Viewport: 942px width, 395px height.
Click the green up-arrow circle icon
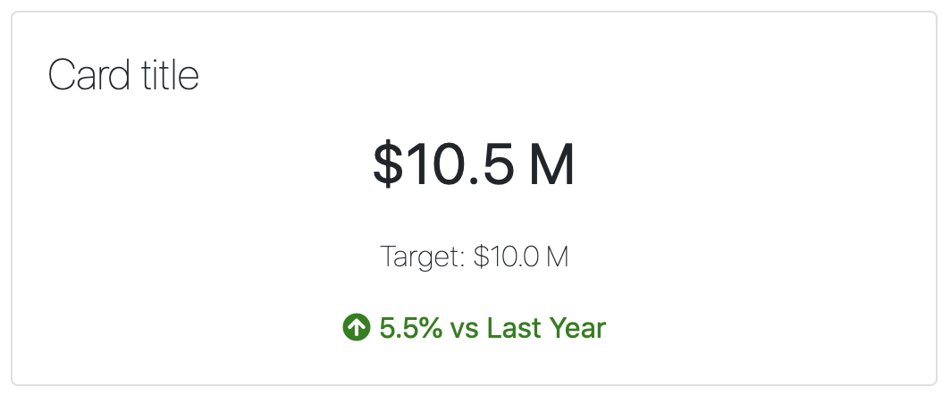click(357, 327)
